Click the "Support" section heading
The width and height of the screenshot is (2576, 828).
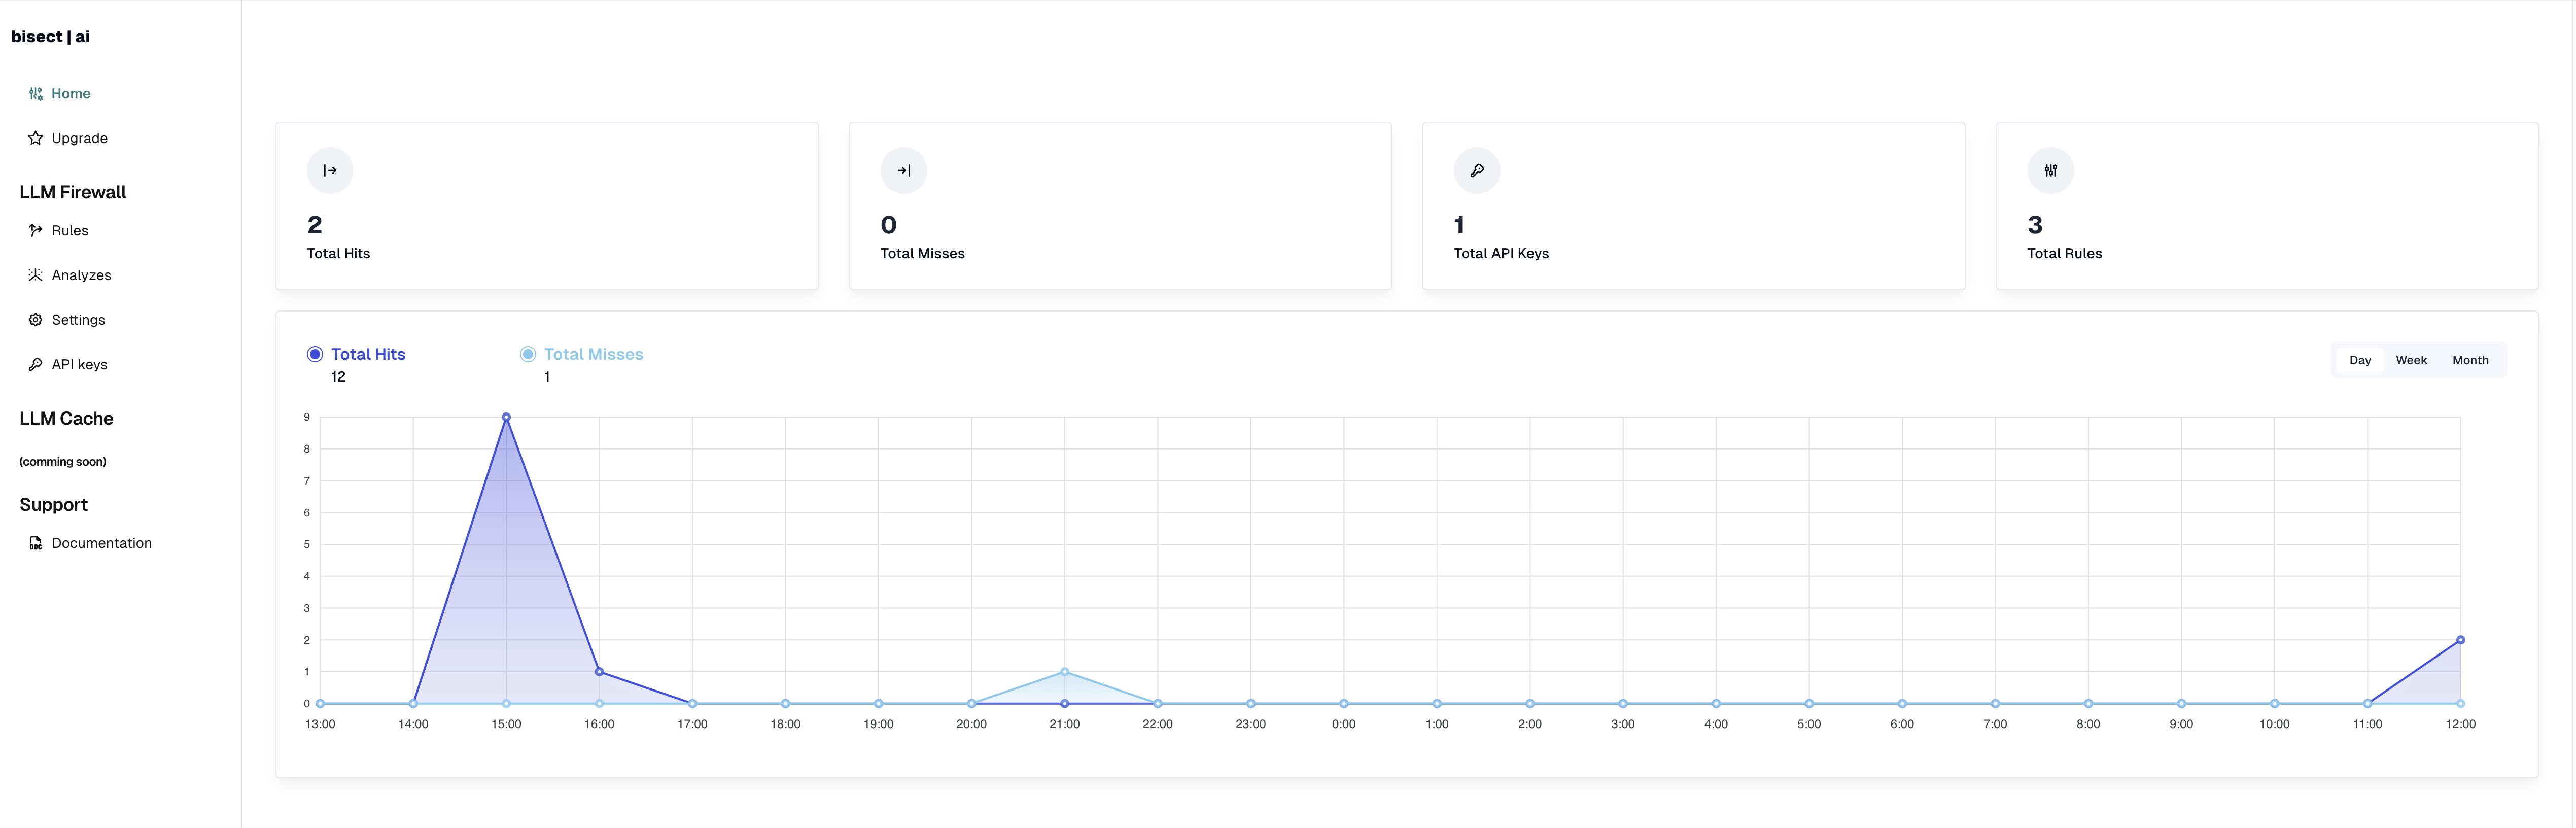click(x=54, y=505)
